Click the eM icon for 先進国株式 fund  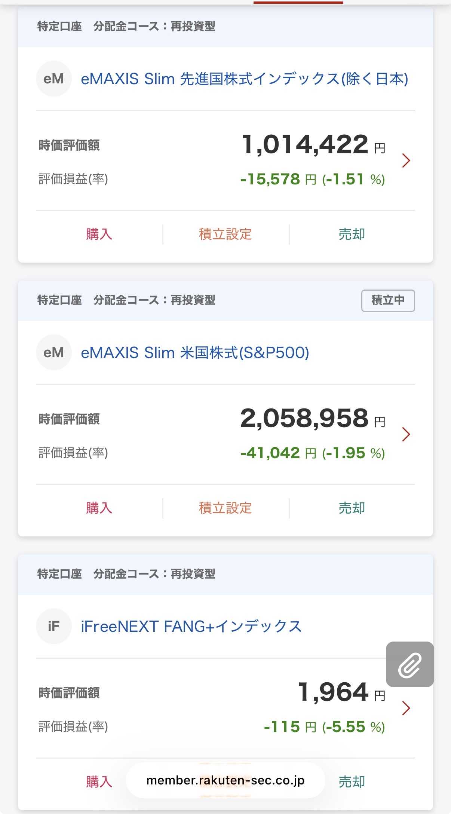click(x=53, y=79)
